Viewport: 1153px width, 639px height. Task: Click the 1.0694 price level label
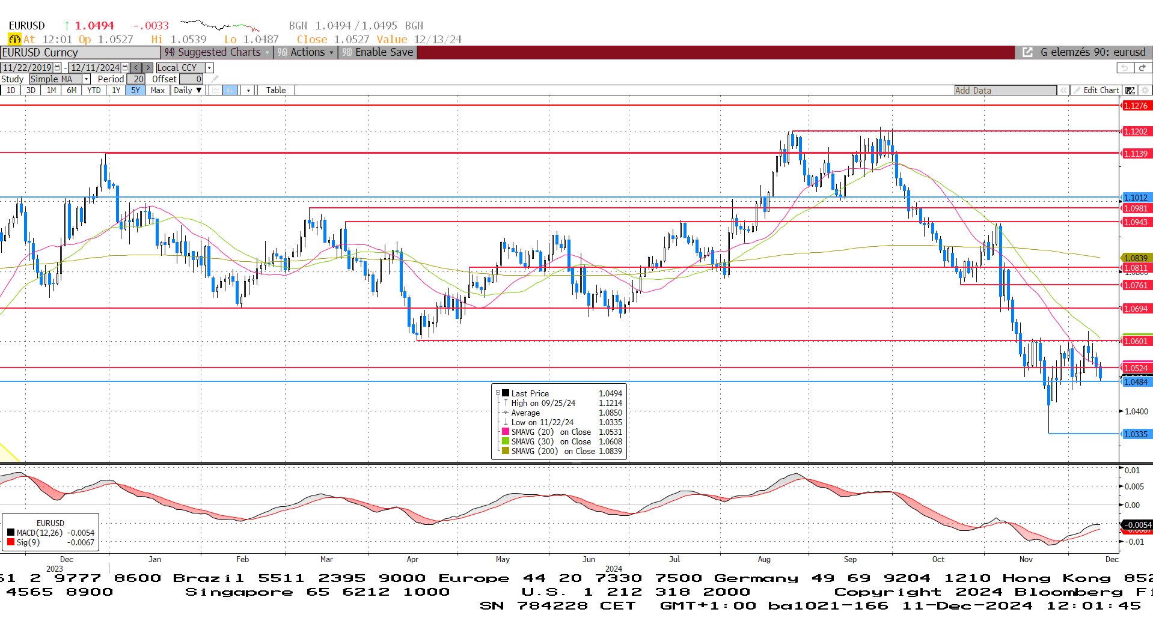pyautogui.click(x=1136, y=309)
